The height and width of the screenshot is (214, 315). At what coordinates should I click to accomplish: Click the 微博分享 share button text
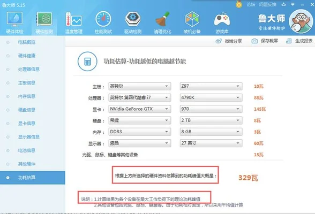[x=233, y=41]
